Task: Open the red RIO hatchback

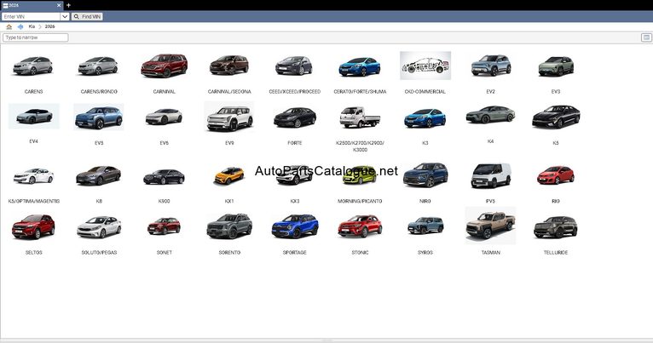Action: coord(556,175)
